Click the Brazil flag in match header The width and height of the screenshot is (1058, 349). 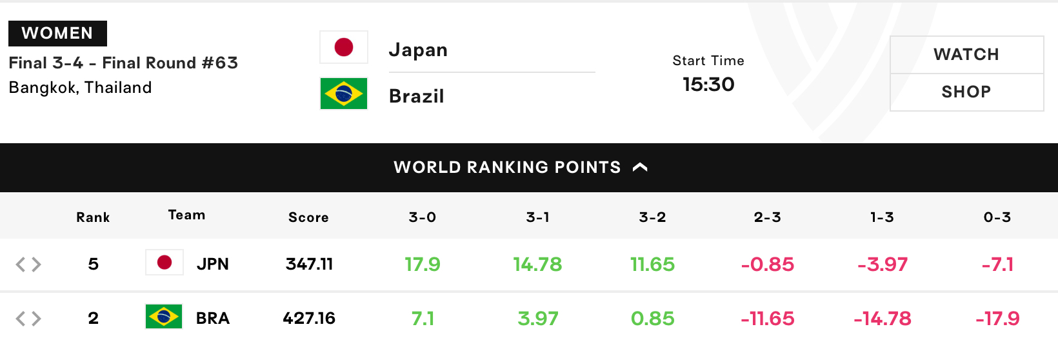(x=344, y=94)
